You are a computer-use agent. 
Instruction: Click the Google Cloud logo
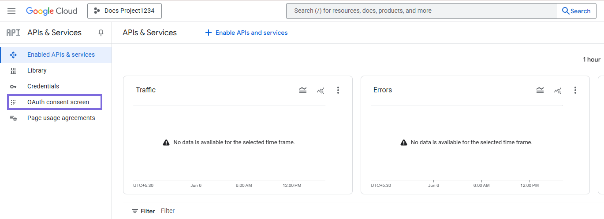52,11
